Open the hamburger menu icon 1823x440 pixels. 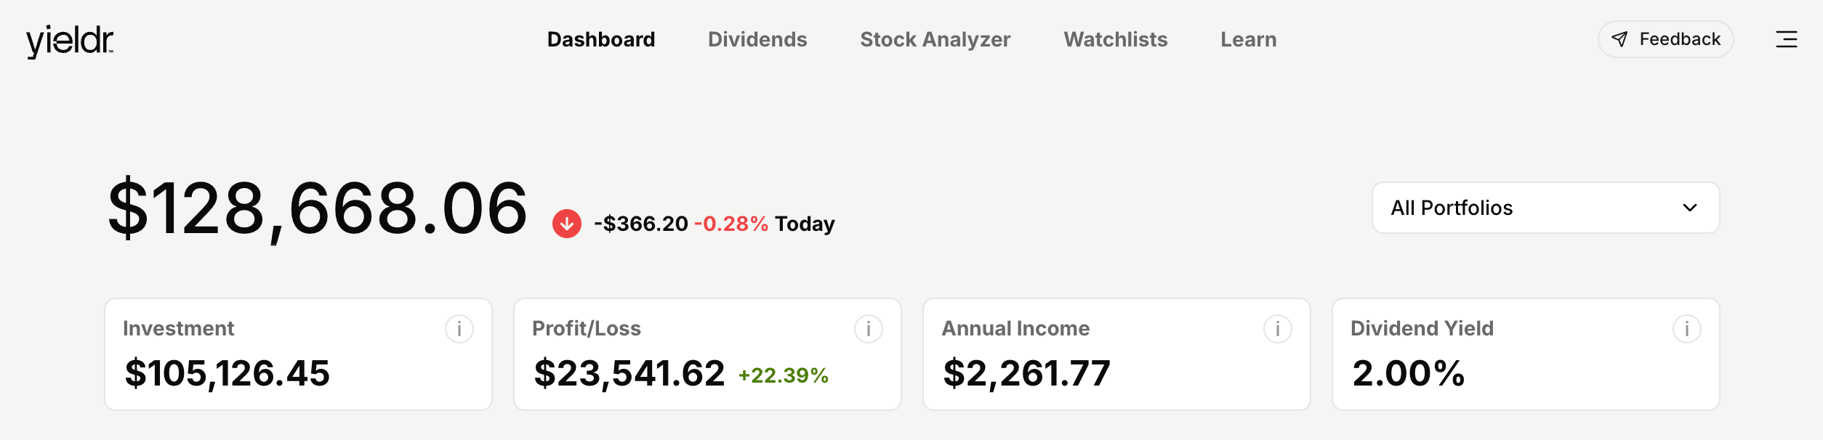pos(1786,39)
